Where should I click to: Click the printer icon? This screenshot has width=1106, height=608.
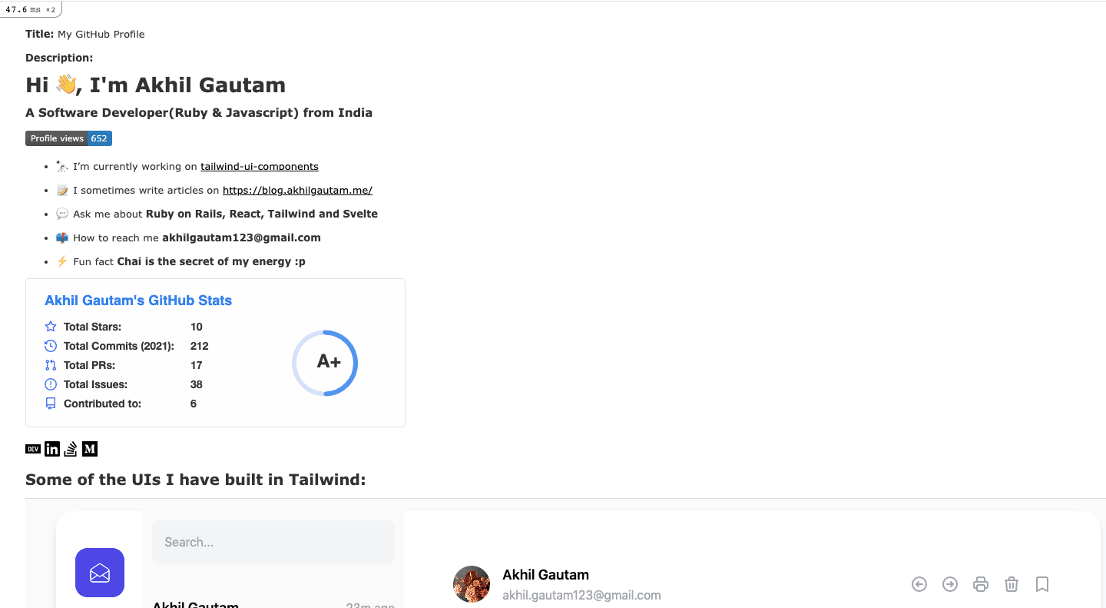[981, 584]
